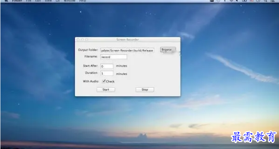Click the Start After minutes field
The width and height of the screenshot is (279, 149).
107,66
